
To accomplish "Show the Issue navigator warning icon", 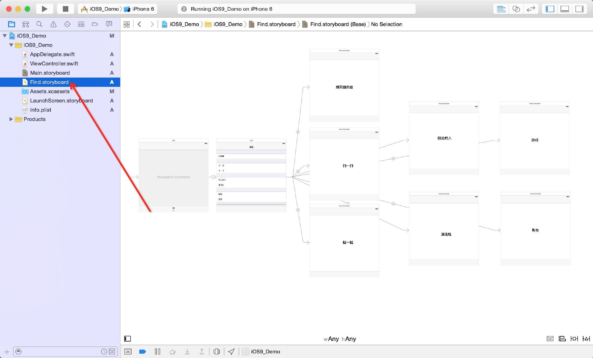I will [x=53, y=24].
